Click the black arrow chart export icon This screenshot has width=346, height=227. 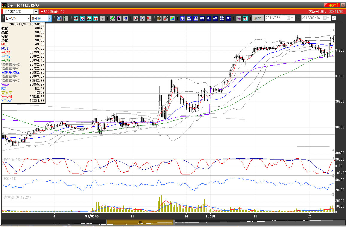(x=245, y=19)
